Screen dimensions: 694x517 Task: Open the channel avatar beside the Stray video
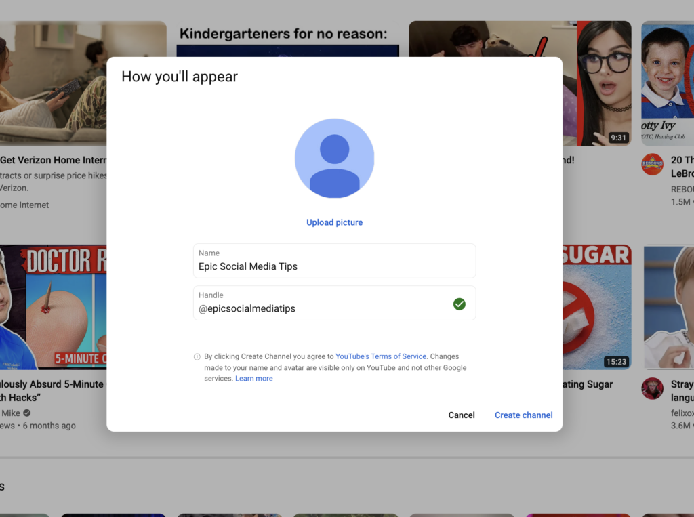click(652, 388)
